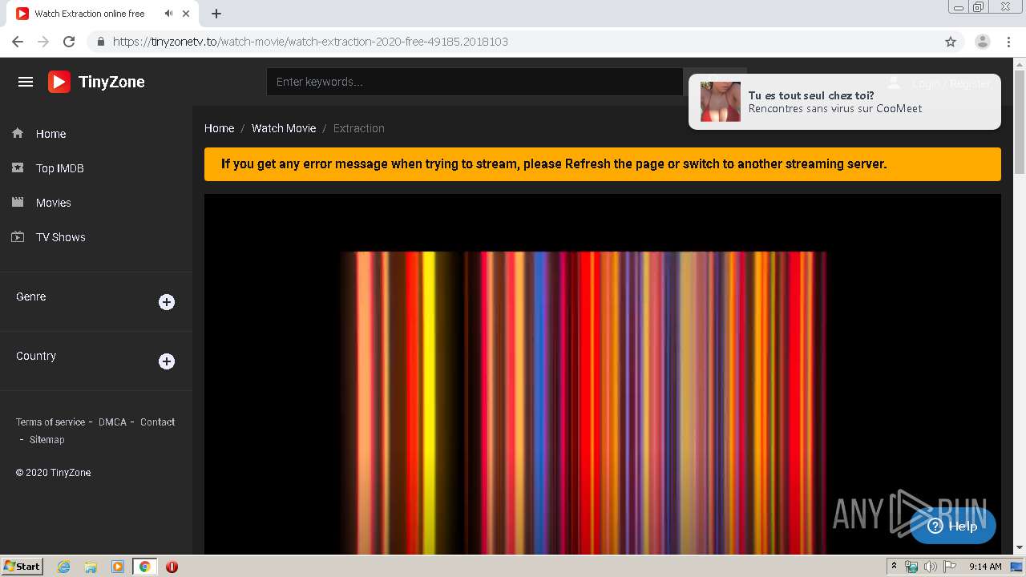Open the hamburger sidebar menu
Screen dimensions: 1026x577
[26, 82]
